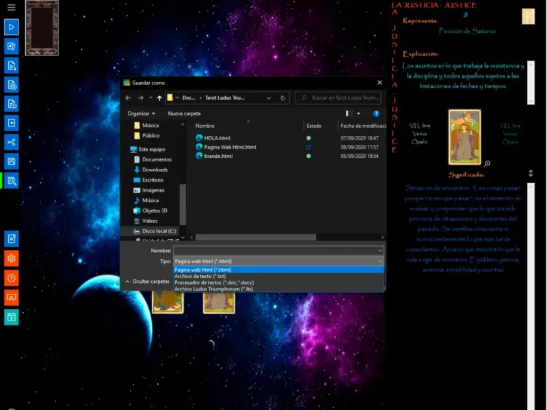This screenshot has width=547, height=410.
Task: Open the hamburger menu at top left
Action: [11, 8]
